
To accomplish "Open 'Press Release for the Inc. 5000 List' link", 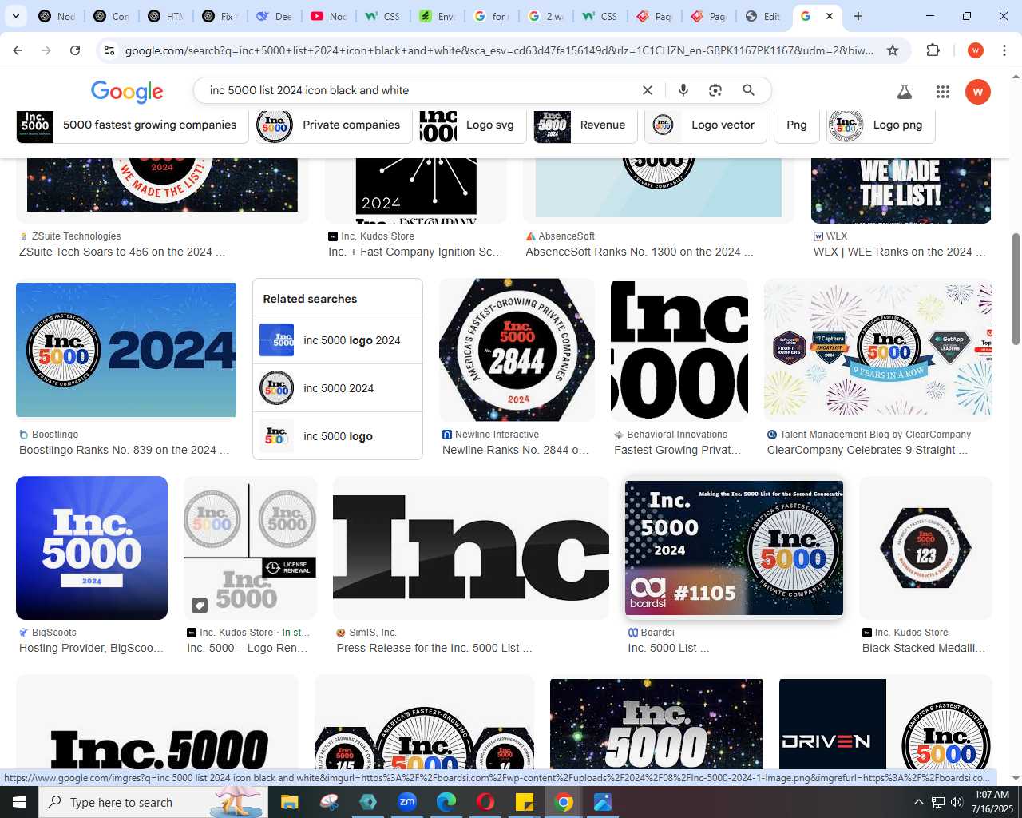I will 434,648.
